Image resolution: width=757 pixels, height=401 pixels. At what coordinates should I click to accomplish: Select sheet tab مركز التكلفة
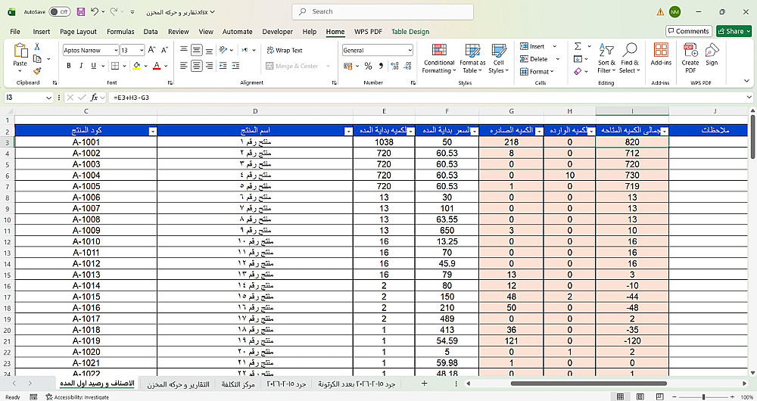click(238, 384)
